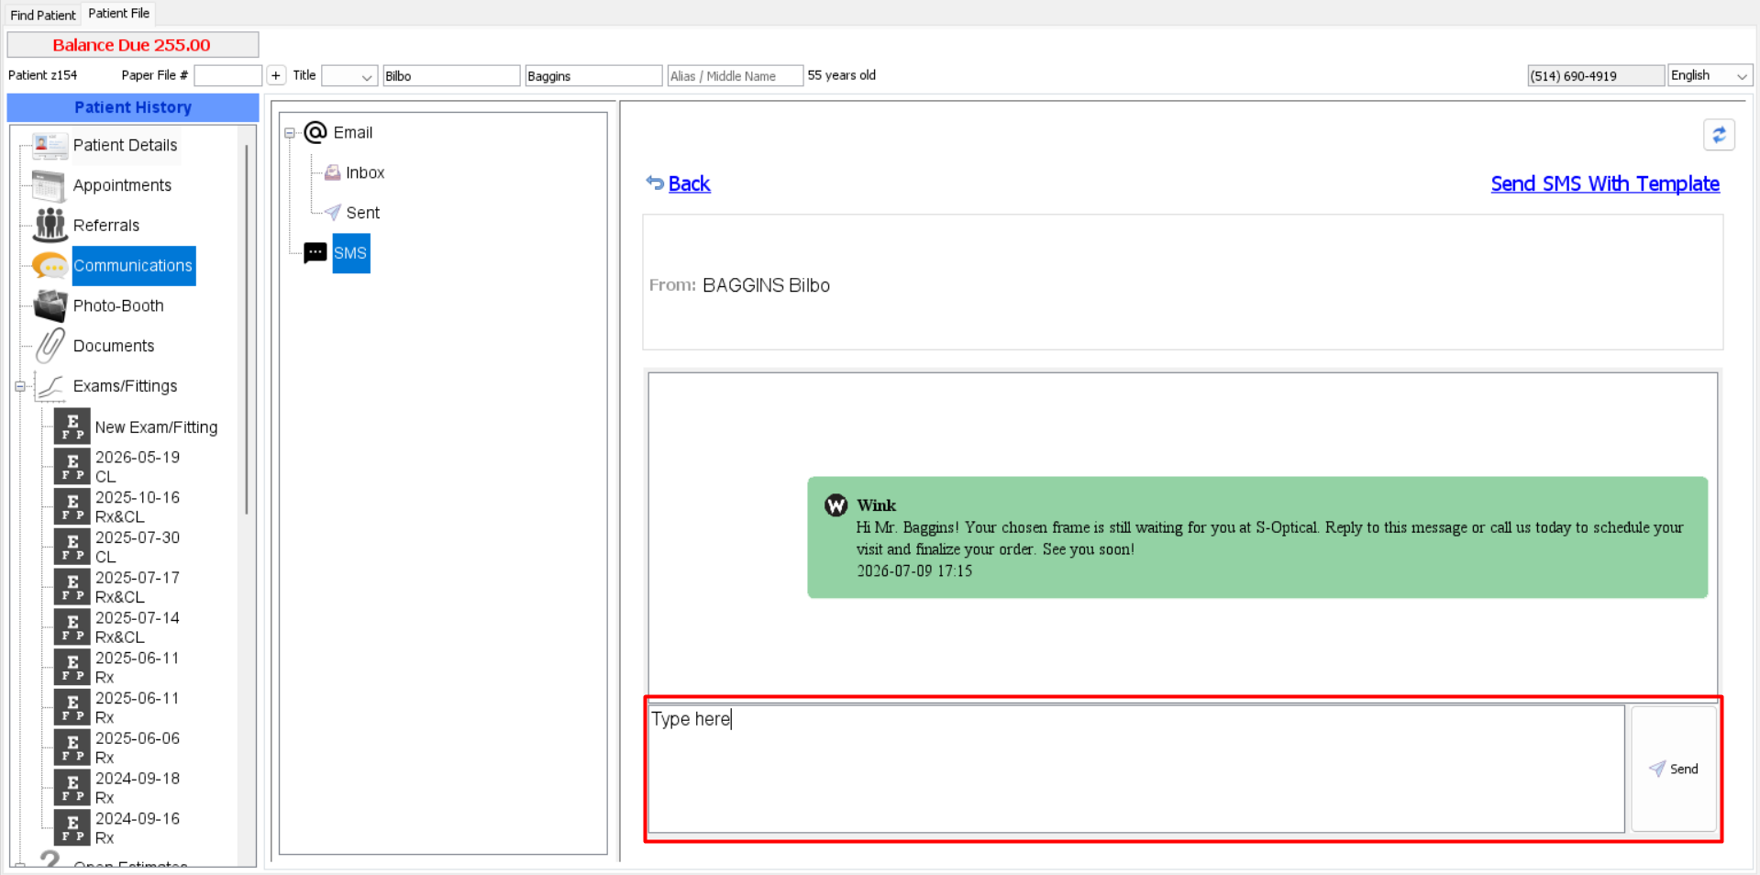Click the Balance Due 255.00 button
This screenshot has height=875, width=1760.
(x=133, y=45)
